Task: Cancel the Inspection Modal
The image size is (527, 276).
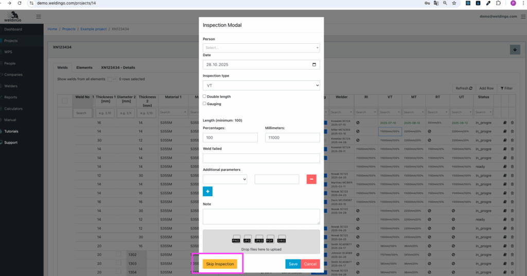Action: pos(310,264)
